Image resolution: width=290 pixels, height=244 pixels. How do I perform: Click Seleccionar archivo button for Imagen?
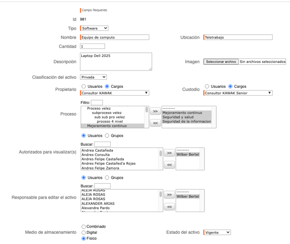click(221, 62)
